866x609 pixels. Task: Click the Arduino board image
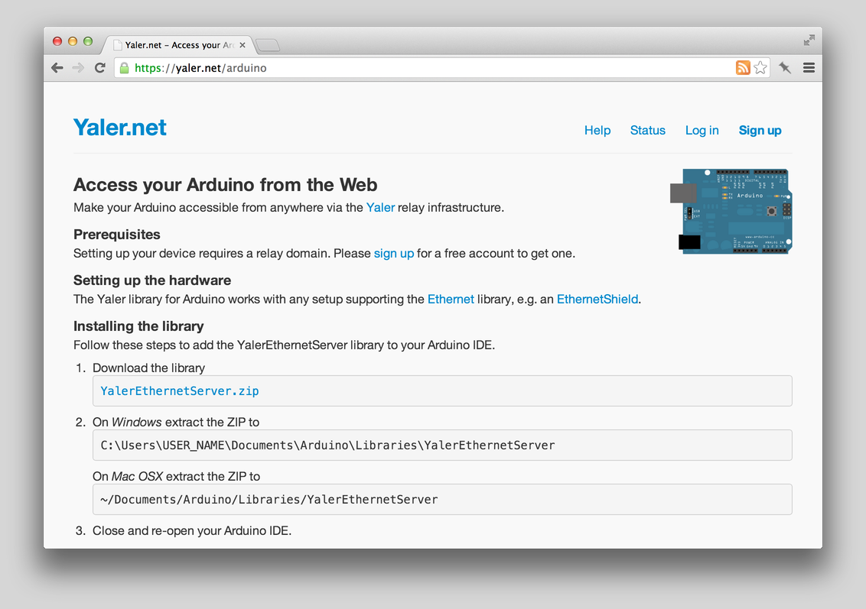coord(731,212)
